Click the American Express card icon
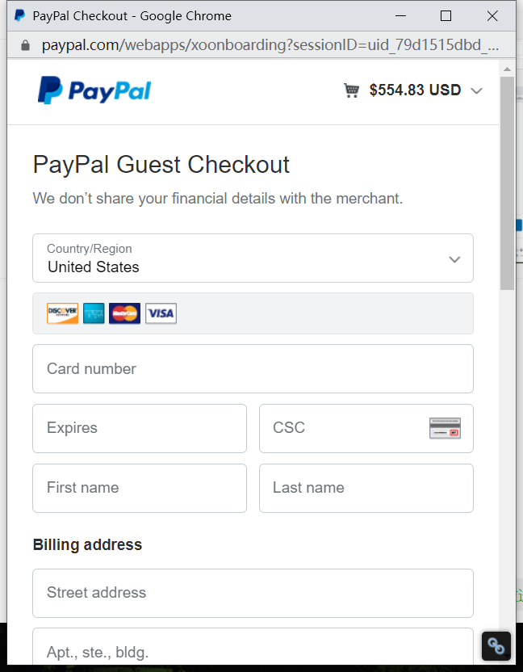523x672 pixels. (94, 313)
